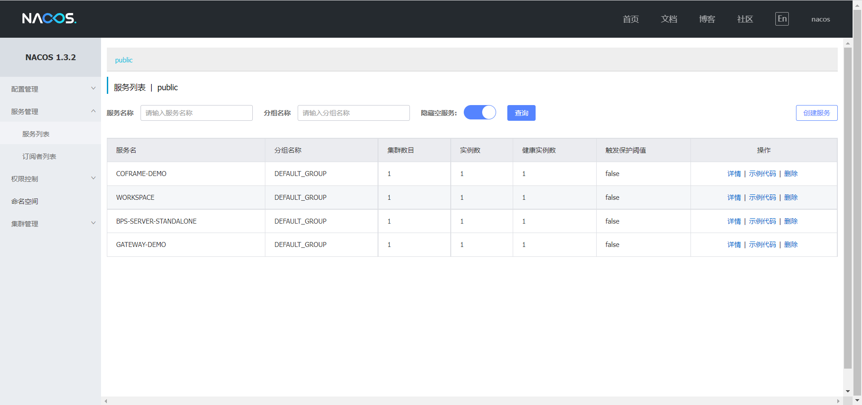Collapse the 服务管理 menu chevron

(x=93, y=111)
